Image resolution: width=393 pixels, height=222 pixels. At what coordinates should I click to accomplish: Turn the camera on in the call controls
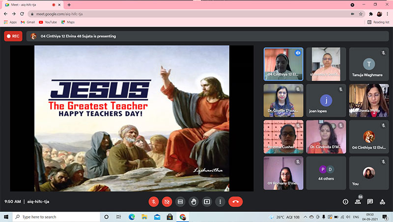[x=167, y=202]
